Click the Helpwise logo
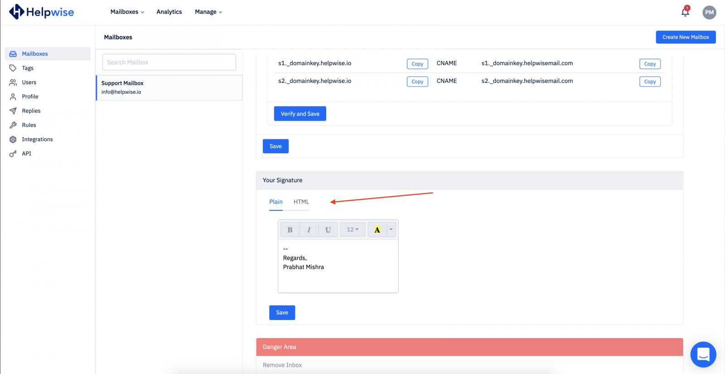 tap(41, 12)
